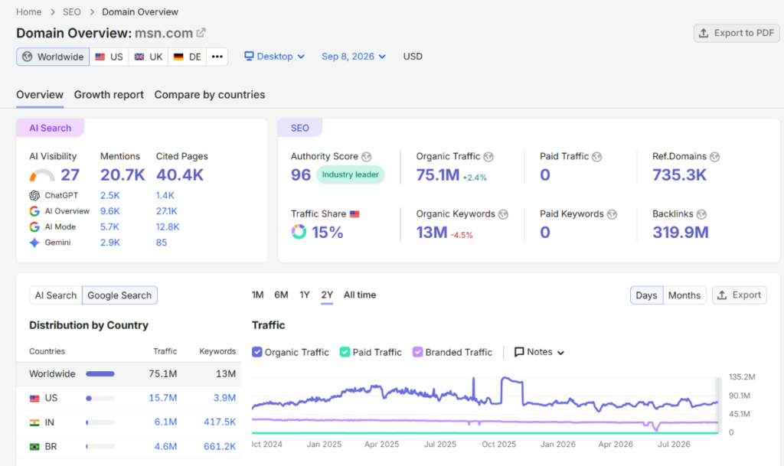Image resolution: width=784 pixels, height=466 pixels.
Task: Open more countries ellipsis menu
Action: pyautogui.click(x=217, y=57)
